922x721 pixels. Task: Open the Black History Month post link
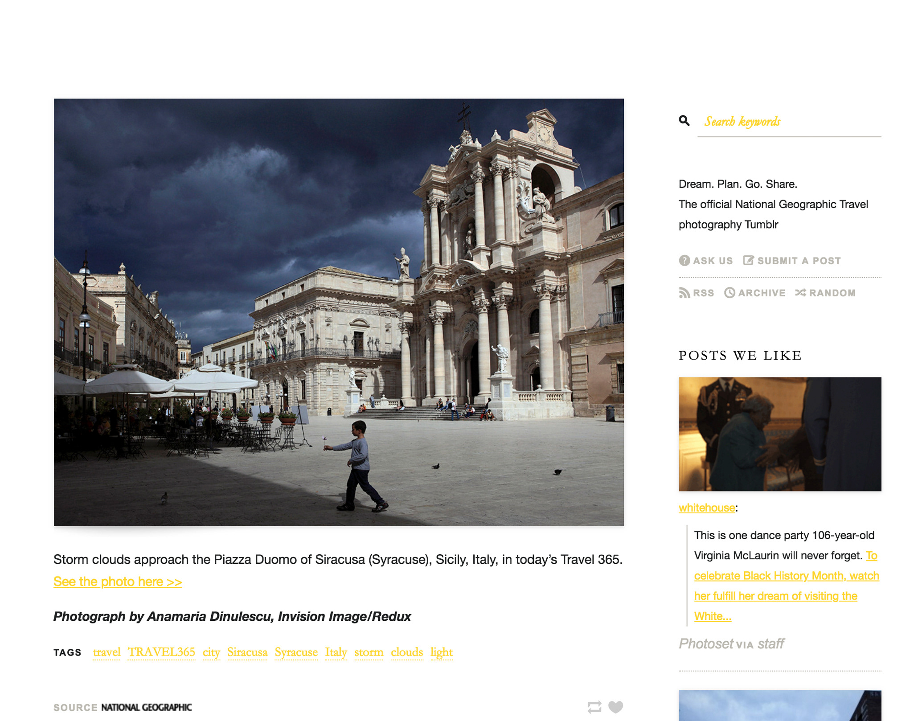coord(787,576)
